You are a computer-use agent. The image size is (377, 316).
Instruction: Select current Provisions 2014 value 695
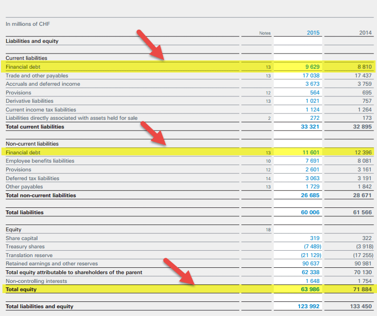367,93
